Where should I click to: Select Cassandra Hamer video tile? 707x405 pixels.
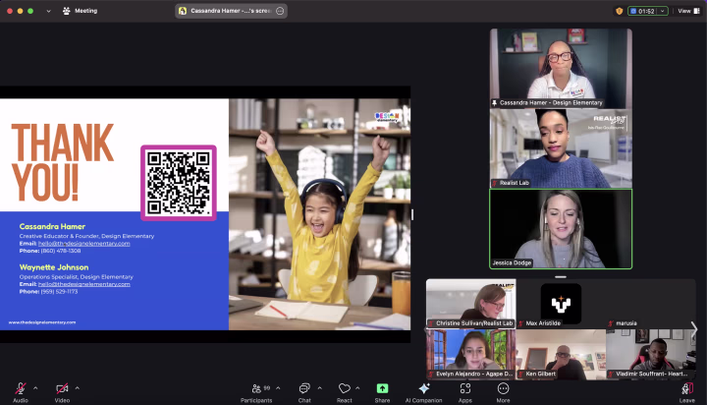click(x=561, y=68)
